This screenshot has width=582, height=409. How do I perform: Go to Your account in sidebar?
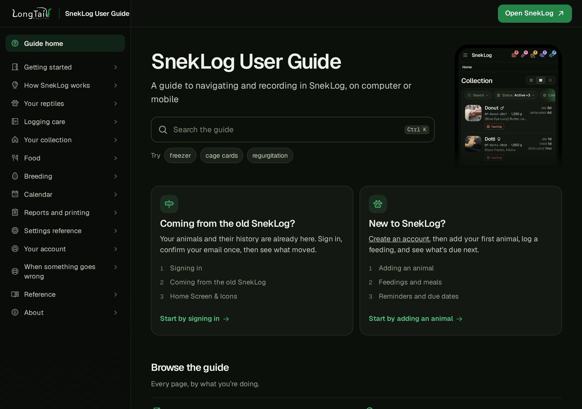(x=65, y=249)
